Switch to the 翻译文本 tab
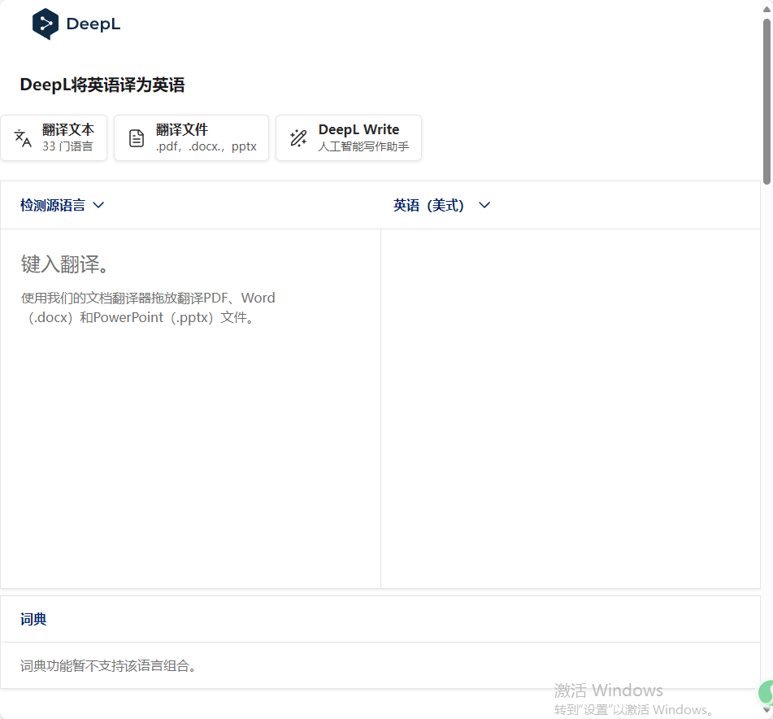The width and height of the screenshot is (773, 719). 54,138
